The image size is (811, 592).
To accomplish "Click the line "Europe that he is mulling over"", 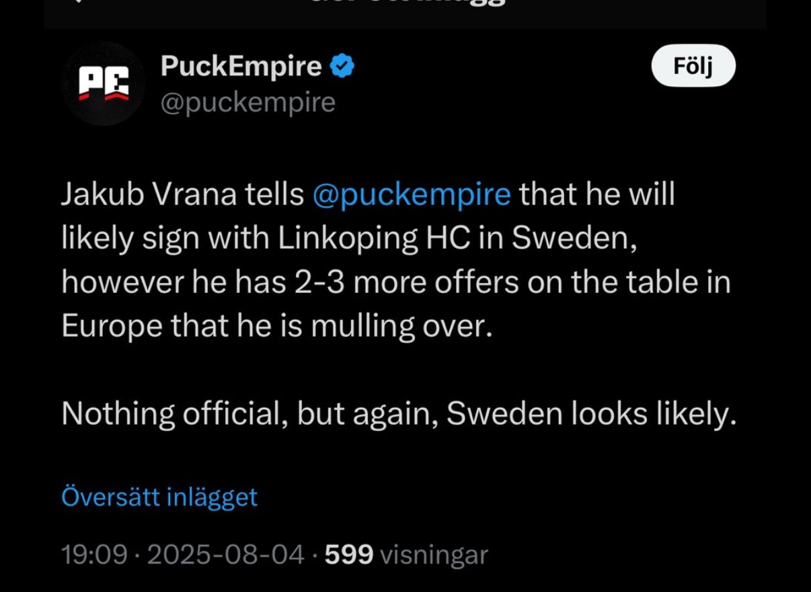I will click(272, 326).
